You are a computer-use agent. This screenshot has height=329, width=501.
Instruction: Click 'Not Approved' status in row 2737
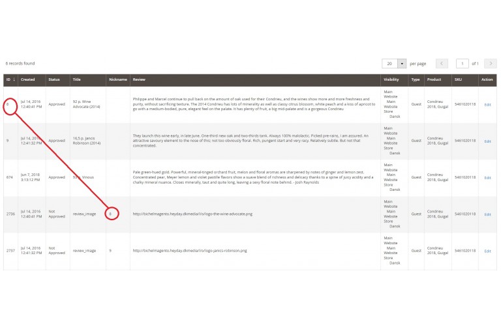pyautogui.click(x=57, y=251)
